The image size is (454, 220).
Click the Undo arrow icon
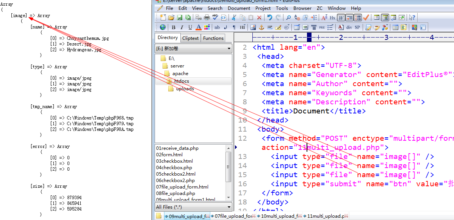tap(269, 18)
